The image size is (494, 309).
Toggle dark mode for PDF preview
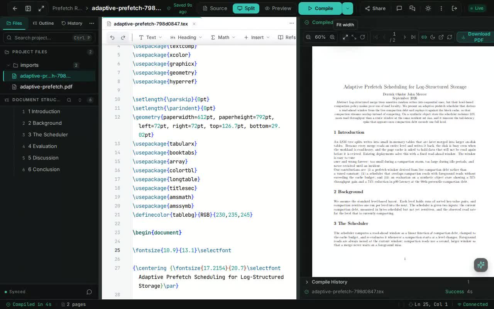tap(433, 37)
